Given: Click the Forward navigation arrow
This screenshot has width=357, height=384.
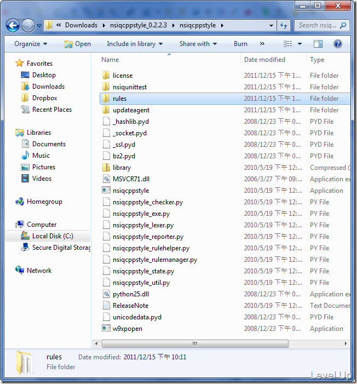Looking at the screenshot, I should click(x=28, y=25).
